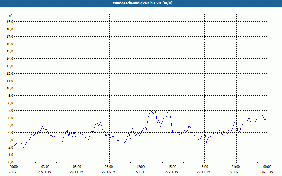Click the 09:00 time label
The width and height of the screenshot is (282, 176).
[x=109, y=167]
